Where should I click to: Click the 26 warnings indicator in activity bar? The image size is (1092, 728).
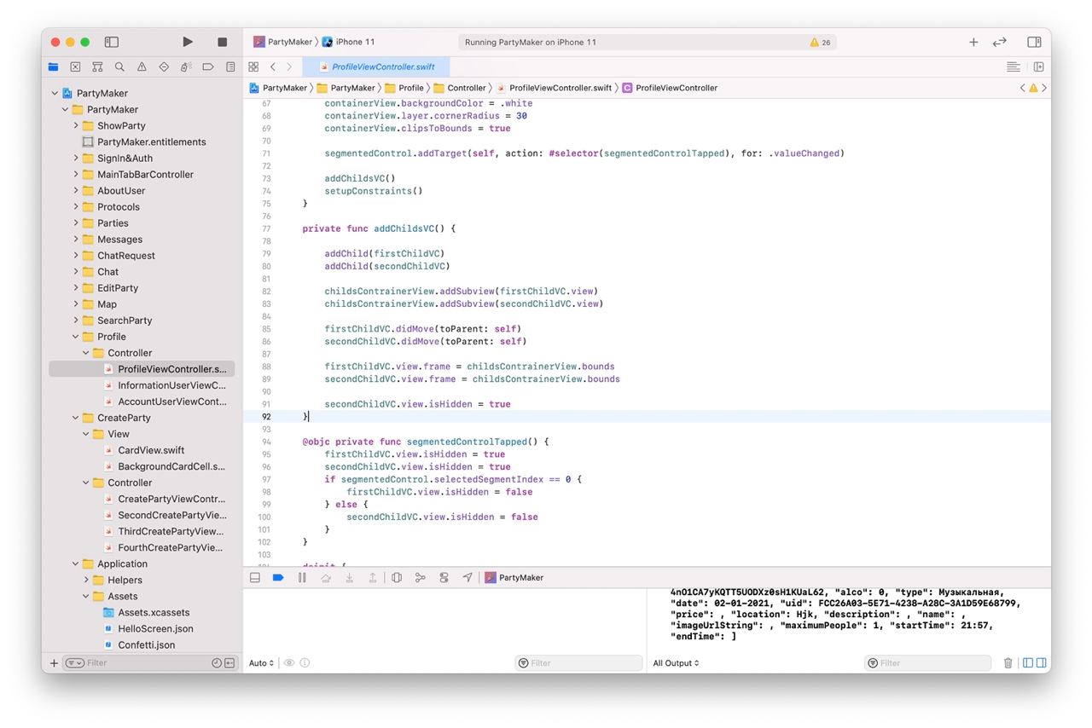tap(821, 42)
